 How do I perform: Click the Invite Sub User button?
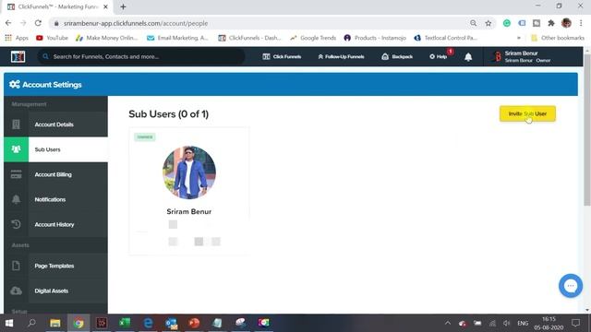[527, 113]
